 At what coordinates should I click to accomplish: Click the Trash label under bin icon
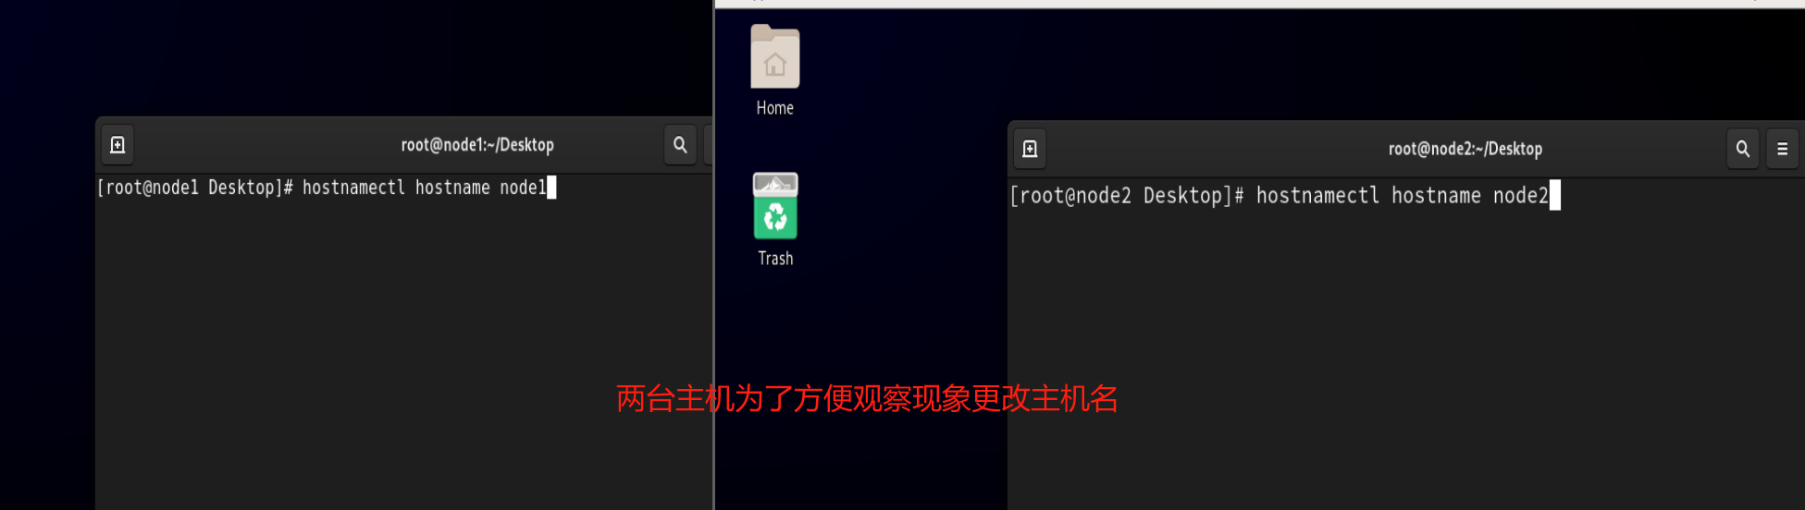[775, 259]
